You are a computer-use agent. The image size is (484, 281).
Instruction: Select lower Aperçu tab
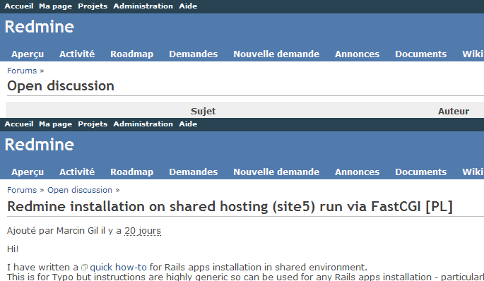(x=28, y=172)
